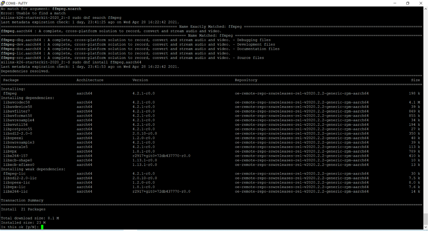Click the 'libspeex1' package name
Viewport: 428px width, 231px height.
(x=13, y=138)
